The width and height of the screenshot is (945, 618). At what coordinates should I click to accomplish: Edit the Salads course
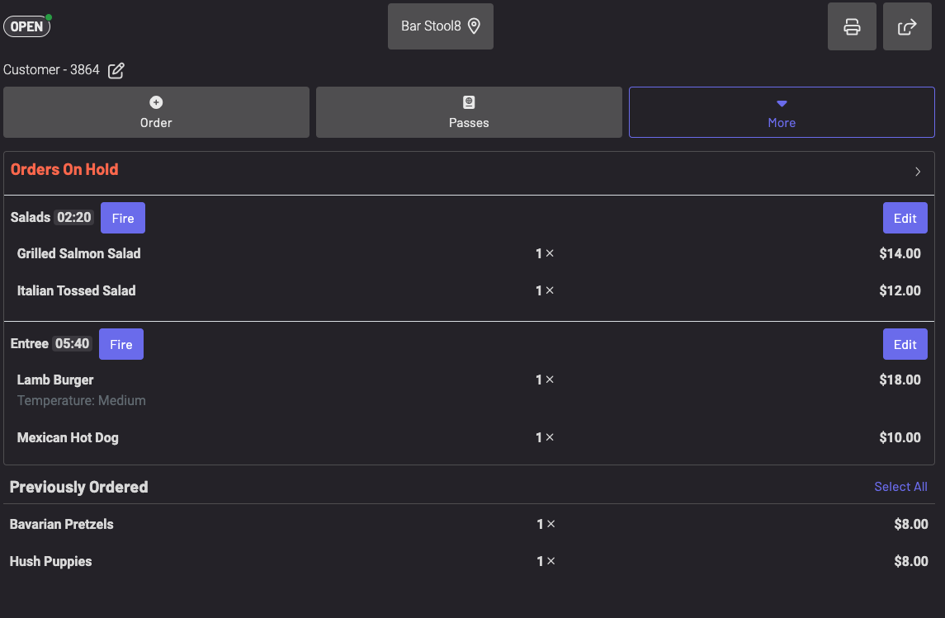[x=905, y=218]
